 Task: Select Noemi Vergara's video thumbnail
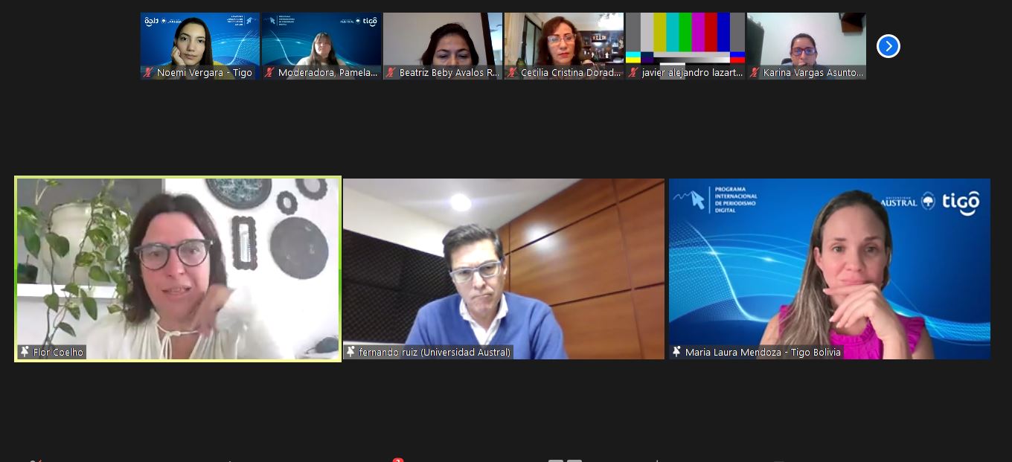coord(199,41)
